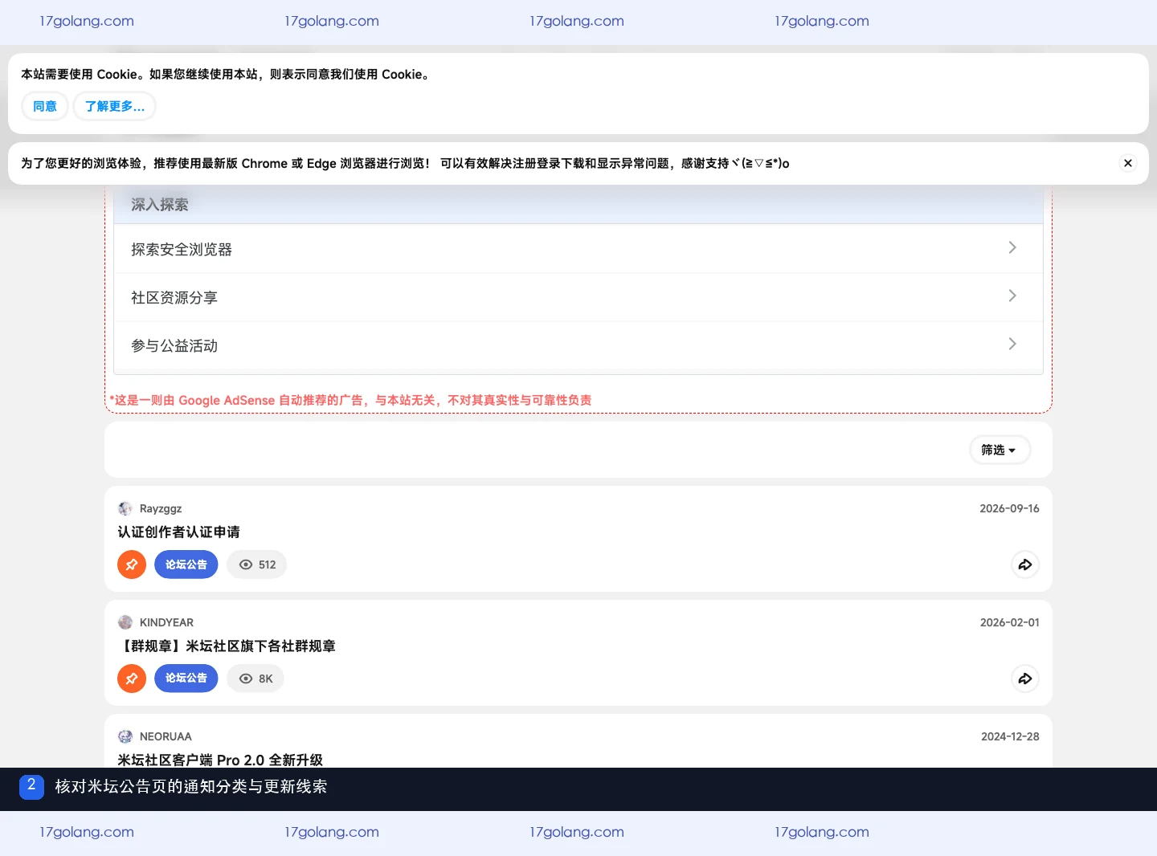Click the 512 views counter
This screenshot has width=1157, height=856.
click(x=257, y=565)
